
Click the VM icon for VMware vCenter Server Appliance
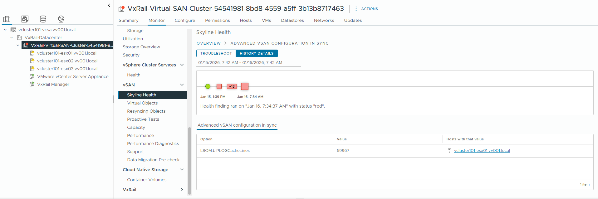32,76
